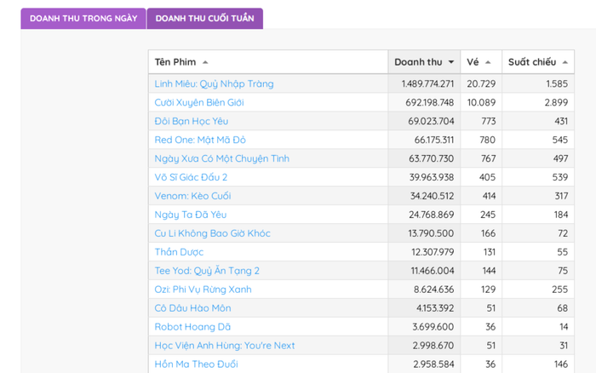Open Doanh Thu Cuối Tuần tab
The width and height of the screenshot is (596, 373).
coord(204,18)
